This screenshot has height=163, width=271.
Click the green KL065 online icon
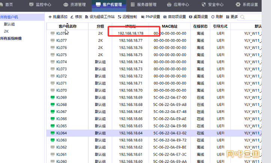52,126
